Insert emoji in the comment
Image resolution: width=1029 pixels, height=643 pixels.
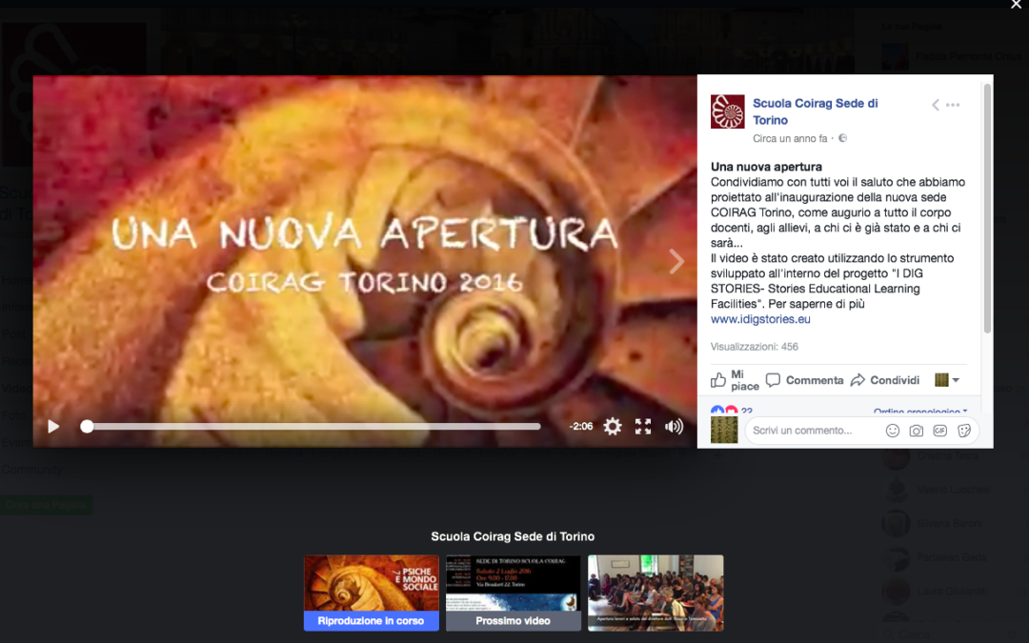tap(893, 431)
